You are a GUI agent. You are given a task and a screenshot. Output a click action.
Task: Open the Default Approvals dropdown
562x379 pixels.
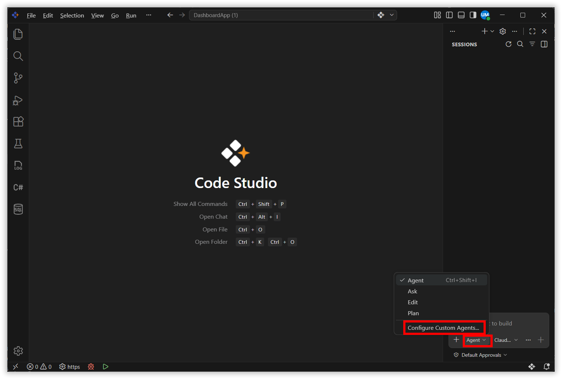point(480,355)
